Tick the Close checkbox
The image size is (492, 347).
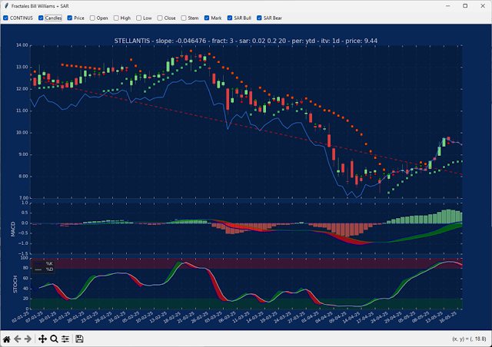coord(160,17)
